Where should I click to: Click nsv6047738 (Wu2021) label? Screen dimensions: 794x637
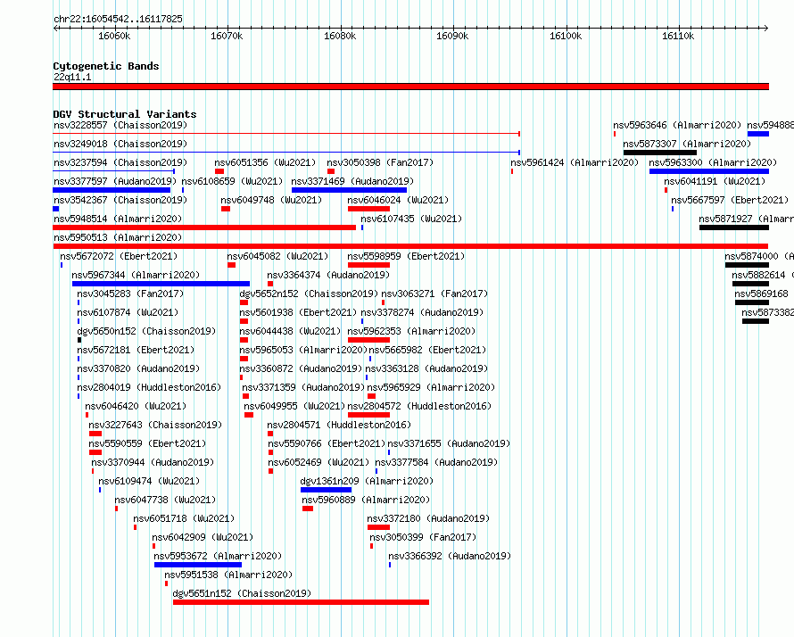[x=166, y=500]
